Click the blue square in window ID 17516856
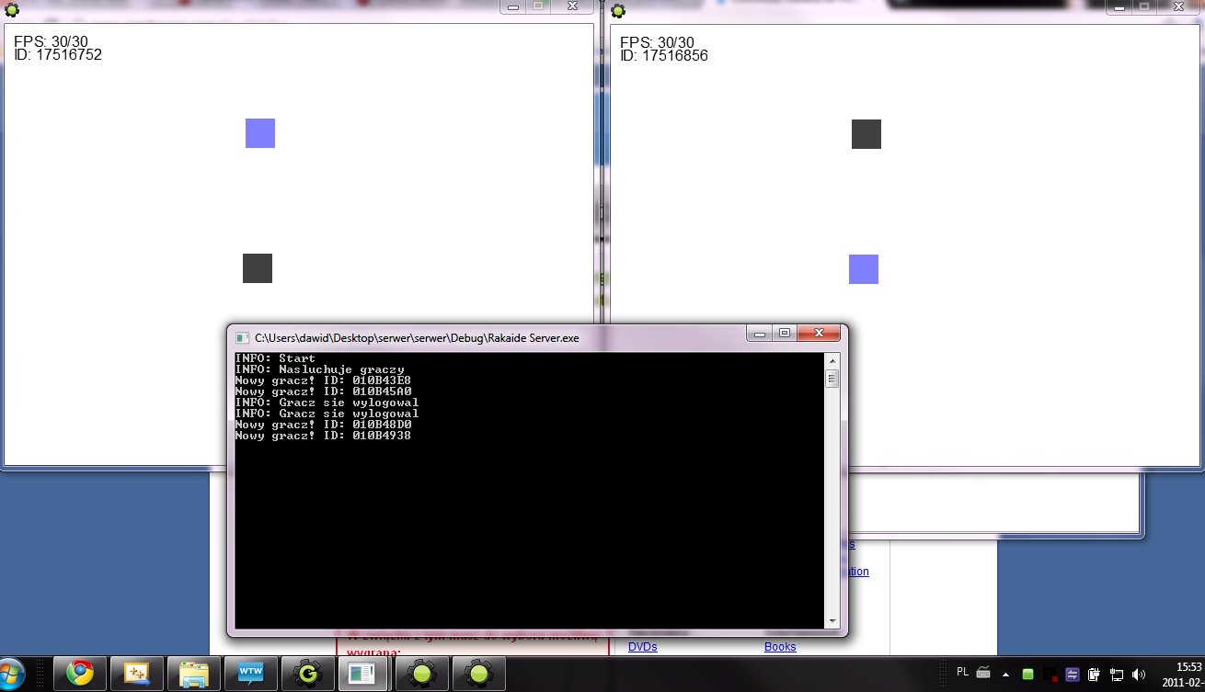Viewport: 1205px width, 692px height. point(864,269)
